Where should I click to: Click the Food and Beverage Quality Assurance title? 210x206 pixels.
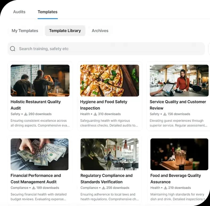pos(176,179)
